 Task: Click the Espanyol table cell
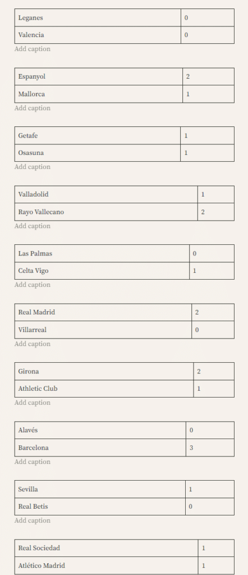[x=99, y=76]
